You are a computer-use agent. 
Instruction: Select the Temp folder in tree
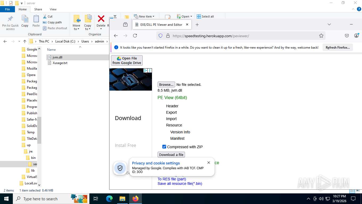(x=31, y=132)
